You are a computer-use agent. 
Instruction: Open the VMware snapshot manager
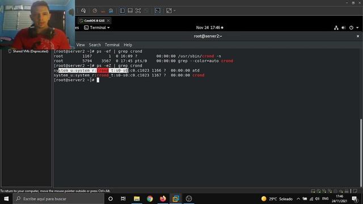(x=111, y=11)
